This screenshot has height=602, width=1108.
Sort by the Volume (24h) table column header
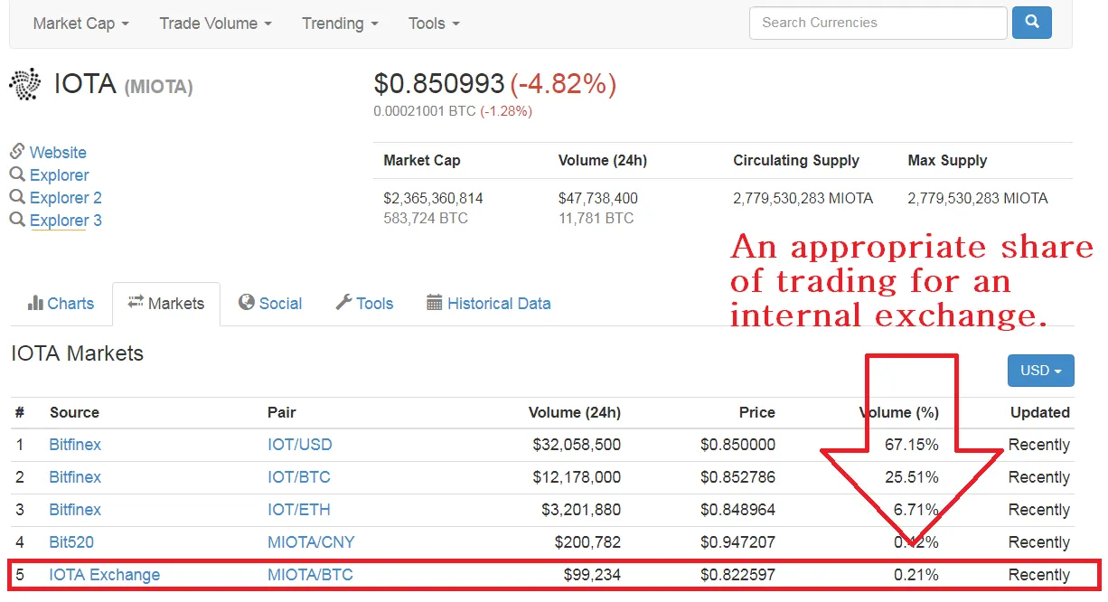click(575, 412)
